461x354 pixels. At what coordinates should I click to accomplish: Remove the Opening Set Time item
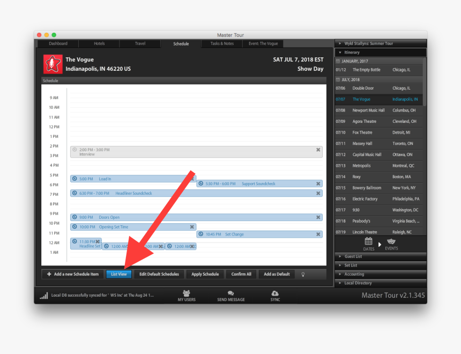pyautogui.click(x=192, y=227)
